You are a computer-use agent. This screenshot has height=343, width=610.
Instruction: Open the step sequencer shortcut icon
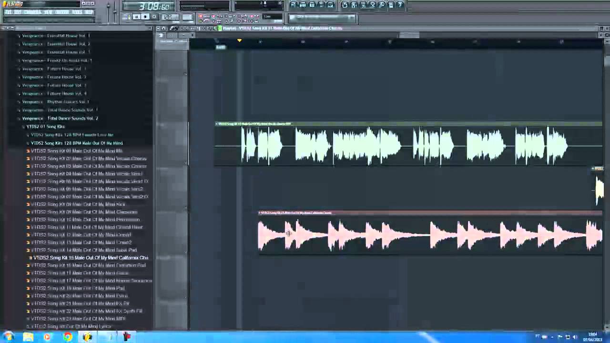[303, 5]
